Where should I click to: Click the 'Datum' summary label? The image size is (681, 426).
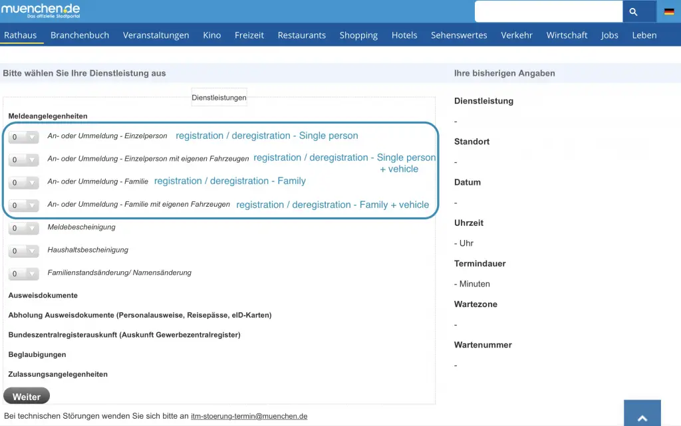[468, 183]
